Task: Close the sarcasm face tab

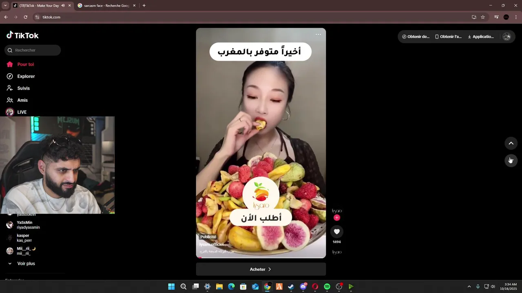Action: [x=134, y=6]
